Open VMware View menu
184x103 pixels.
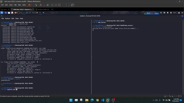coord(11,5)
